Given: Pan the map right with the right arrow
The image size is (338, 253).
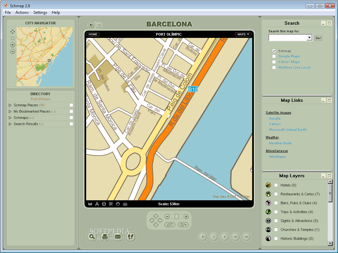Looking at the screenshot, I should (160, 220).
